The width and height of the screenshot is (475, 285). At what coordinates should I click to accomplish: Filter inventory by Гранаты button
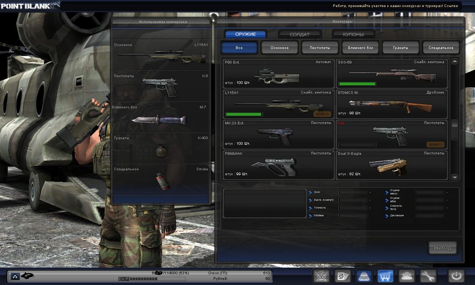(x=401, y=48)
